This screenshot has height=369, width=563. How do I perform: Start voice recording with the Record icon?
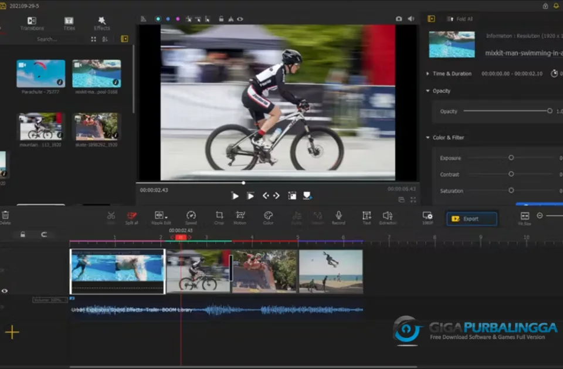338,218
